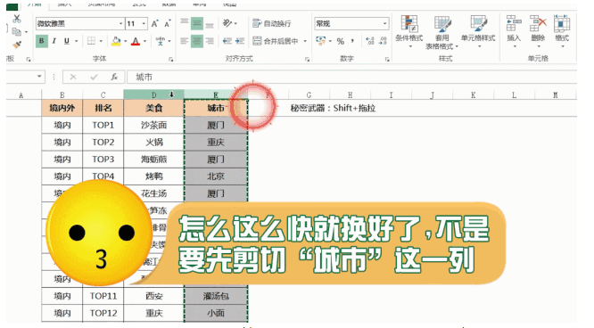Increase font size with larger A icon
This screenshot has width=594, height=328.
154,24
